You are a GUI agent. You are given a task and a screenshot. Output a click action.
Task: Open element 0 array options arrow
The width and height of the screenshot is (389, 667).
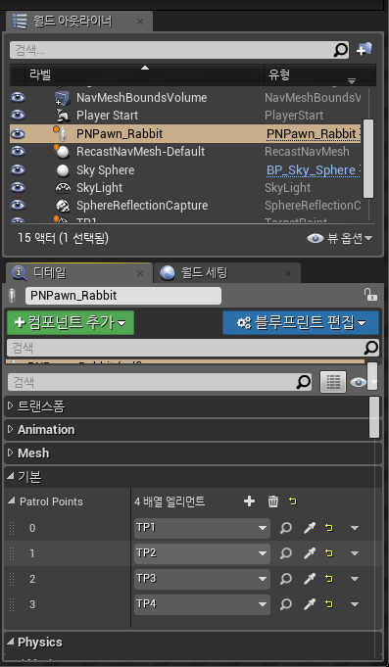355,528
